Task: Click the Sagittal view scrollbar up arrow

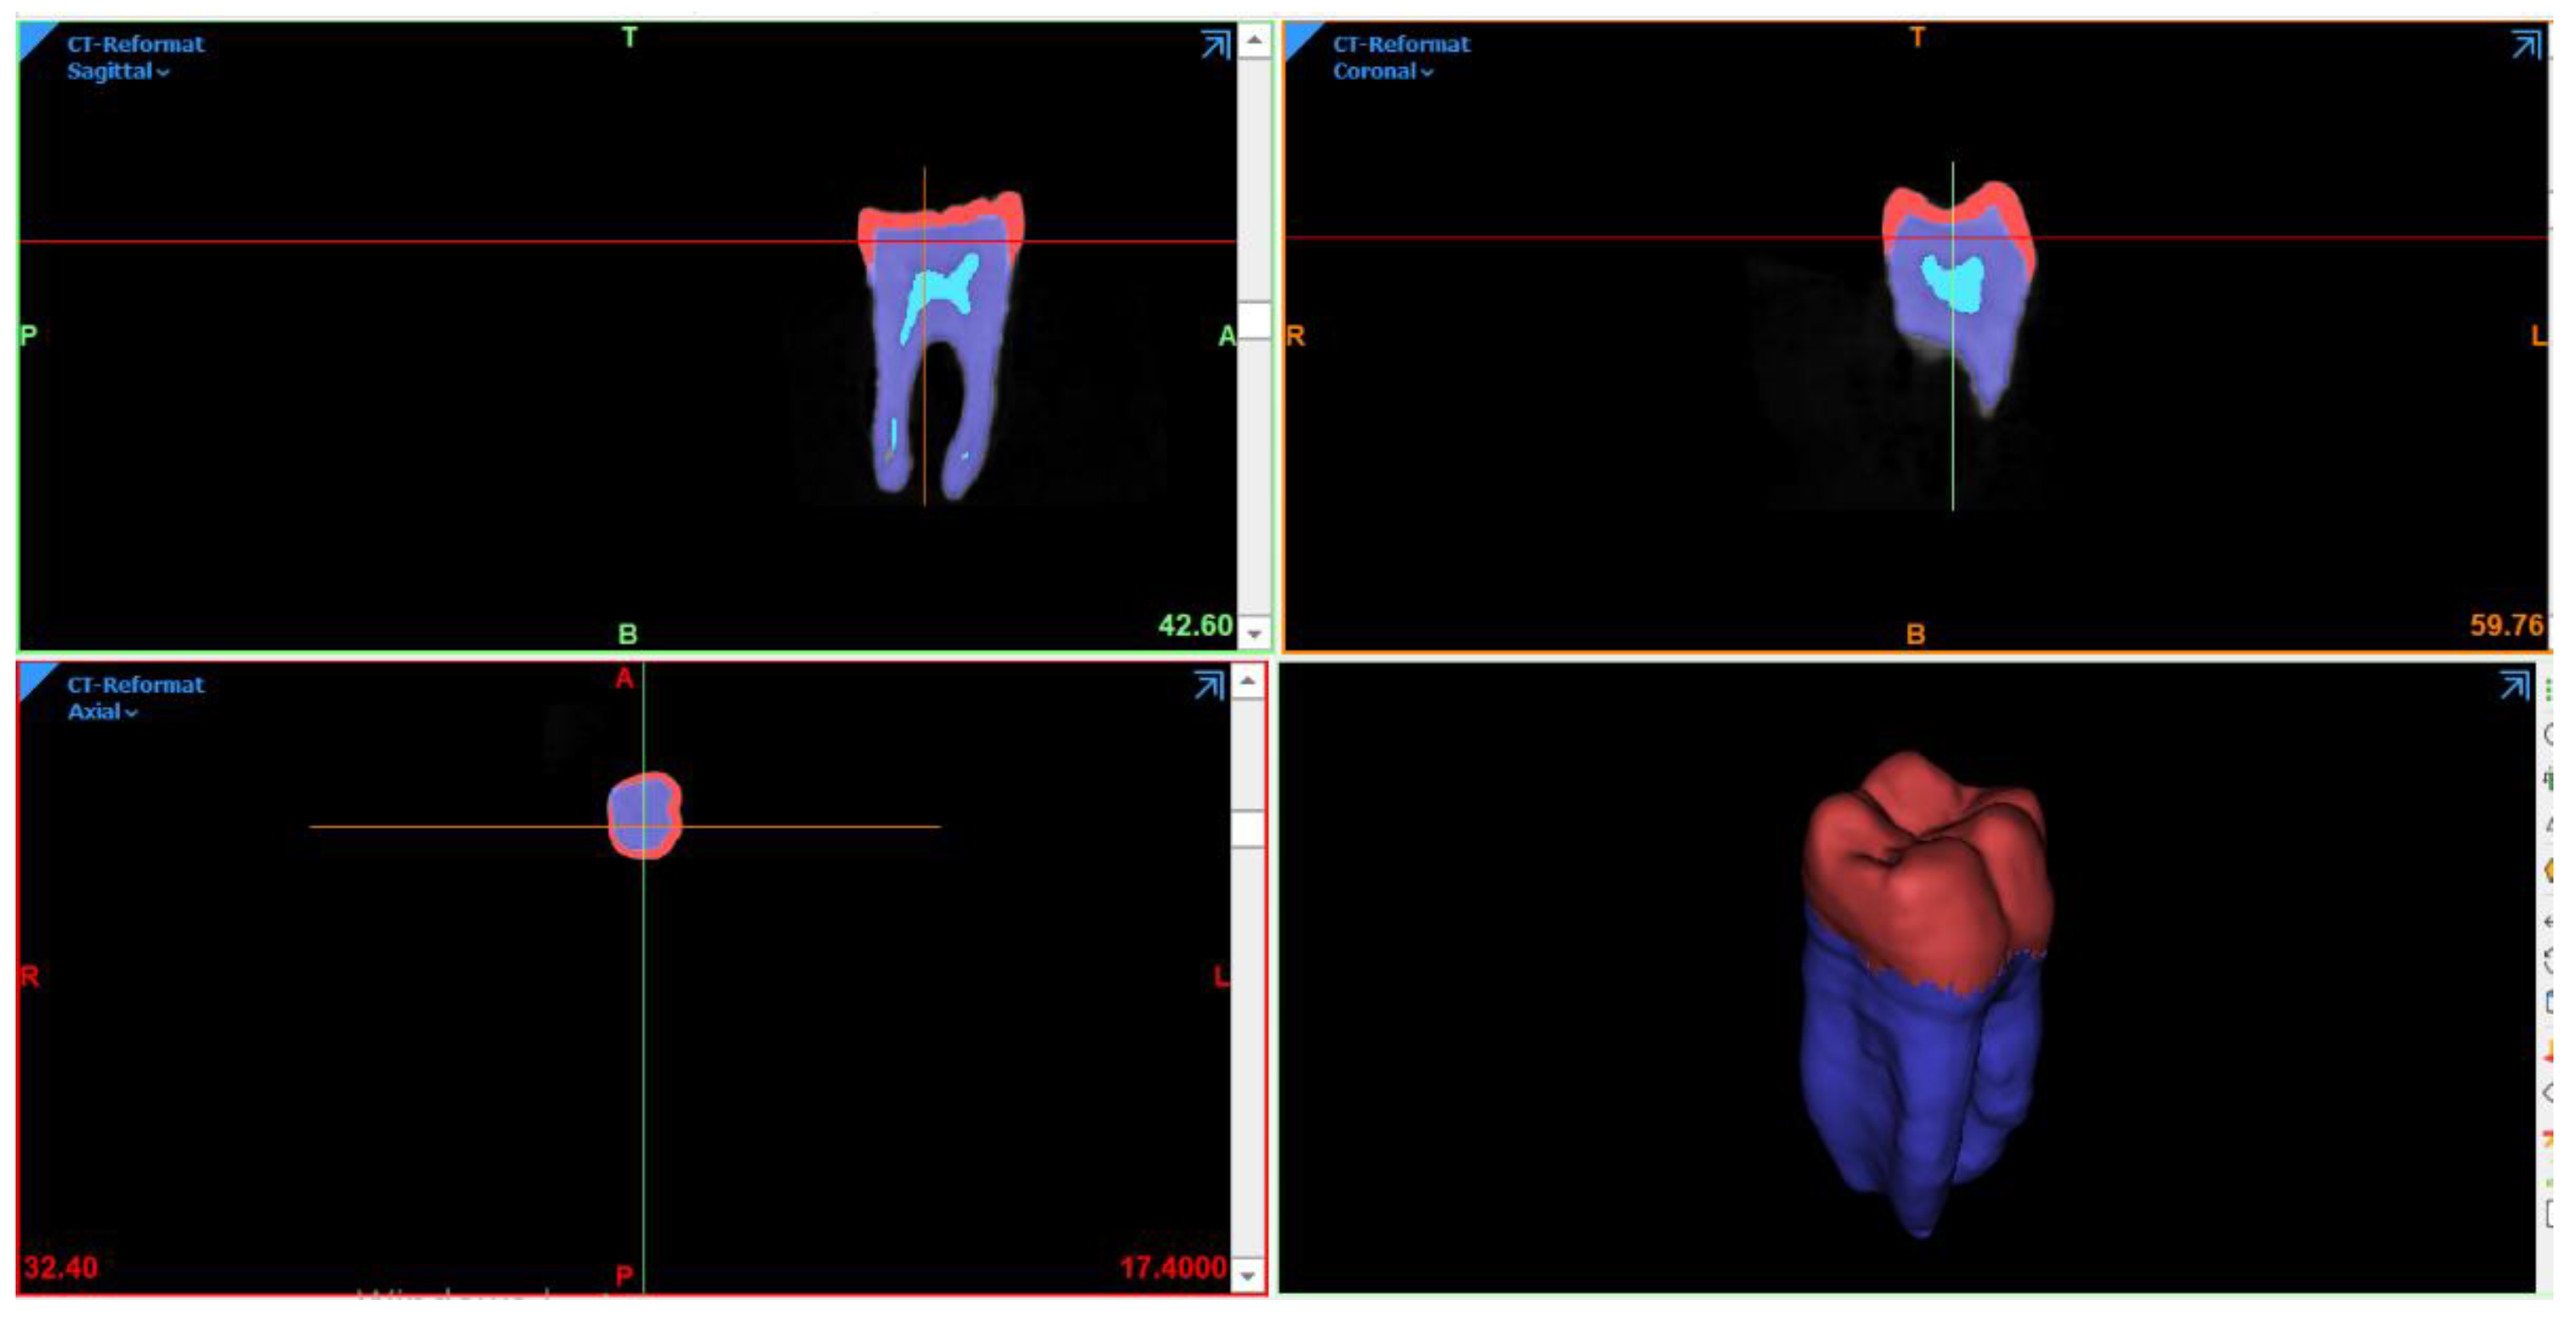Action: coord(1254,41)
